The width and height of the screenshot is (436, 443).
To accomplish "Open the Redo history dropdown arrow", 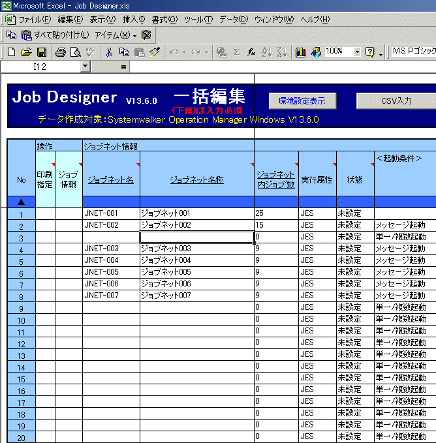I will click(x=206, y=52).
